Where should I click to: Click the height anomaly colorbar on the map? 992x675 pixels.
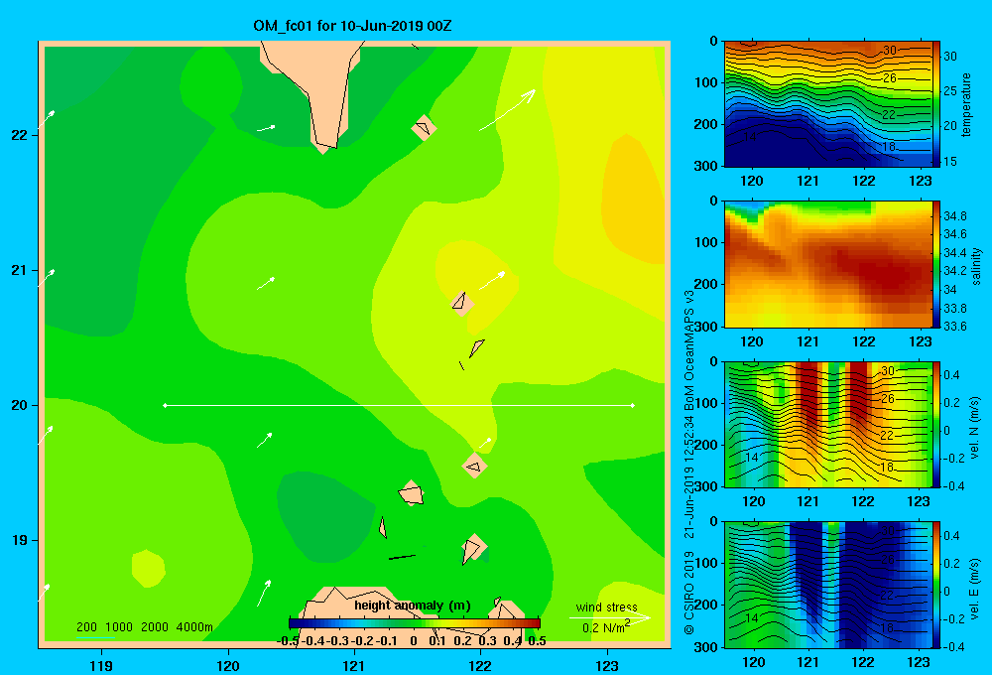(415, 623)
